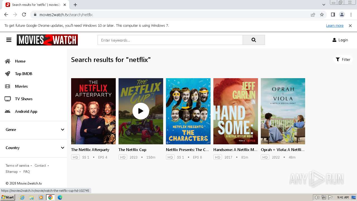Open the Chrome profile avatar
357x201 pixels.
click(x=342, y=15)
